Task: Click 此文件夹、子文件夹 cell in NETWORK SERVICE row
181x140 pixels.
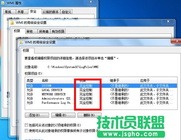Action: [x=157, y=94]
